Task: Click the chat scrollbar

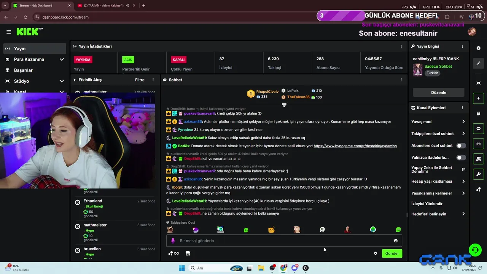Action: point(407,215)
